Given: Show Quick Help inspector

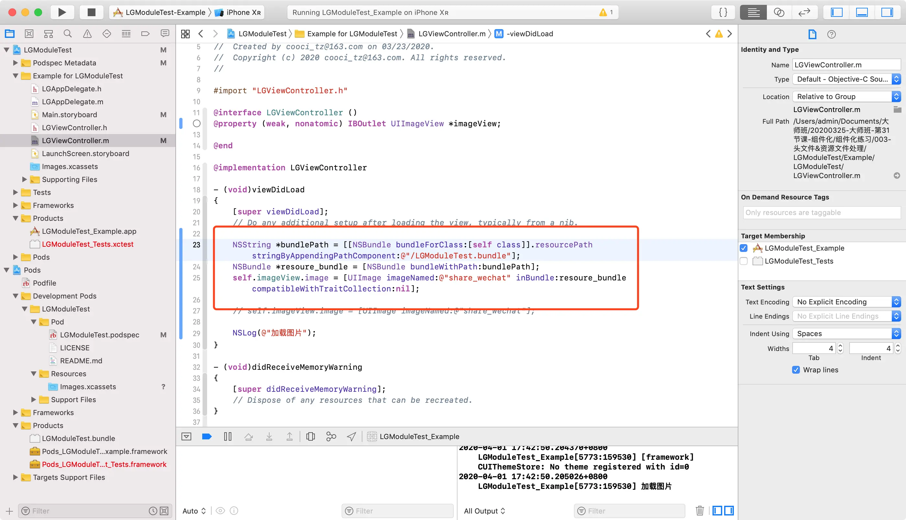Looking at the screenshot, I should pos(832,34).
